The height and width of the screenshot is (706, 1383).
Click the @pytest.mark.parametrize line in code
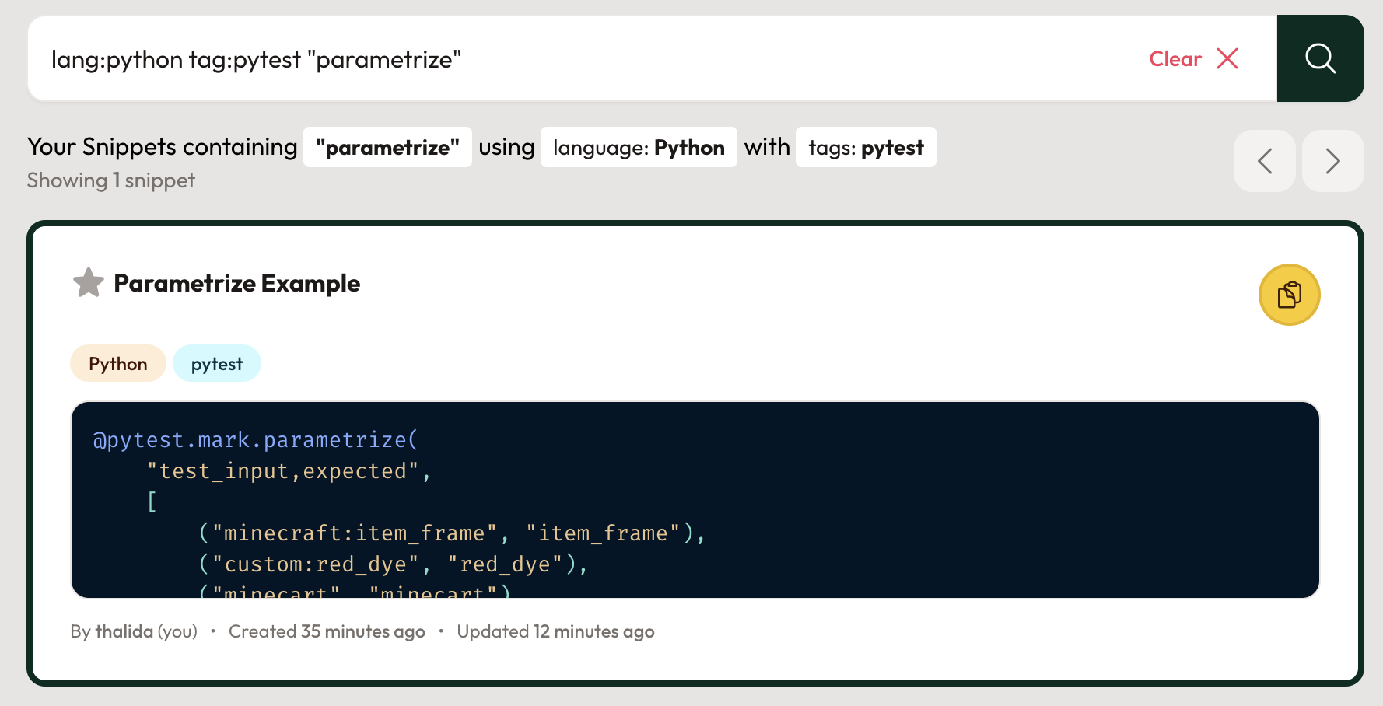(x=255, y=440)
